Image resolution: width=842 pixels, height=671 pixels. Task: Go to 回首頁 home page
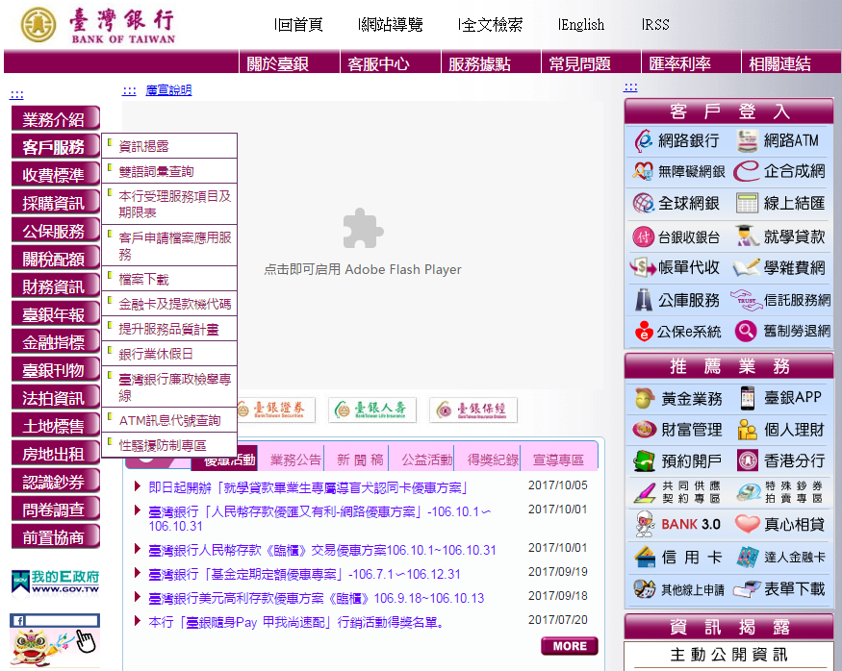[299, 25]
